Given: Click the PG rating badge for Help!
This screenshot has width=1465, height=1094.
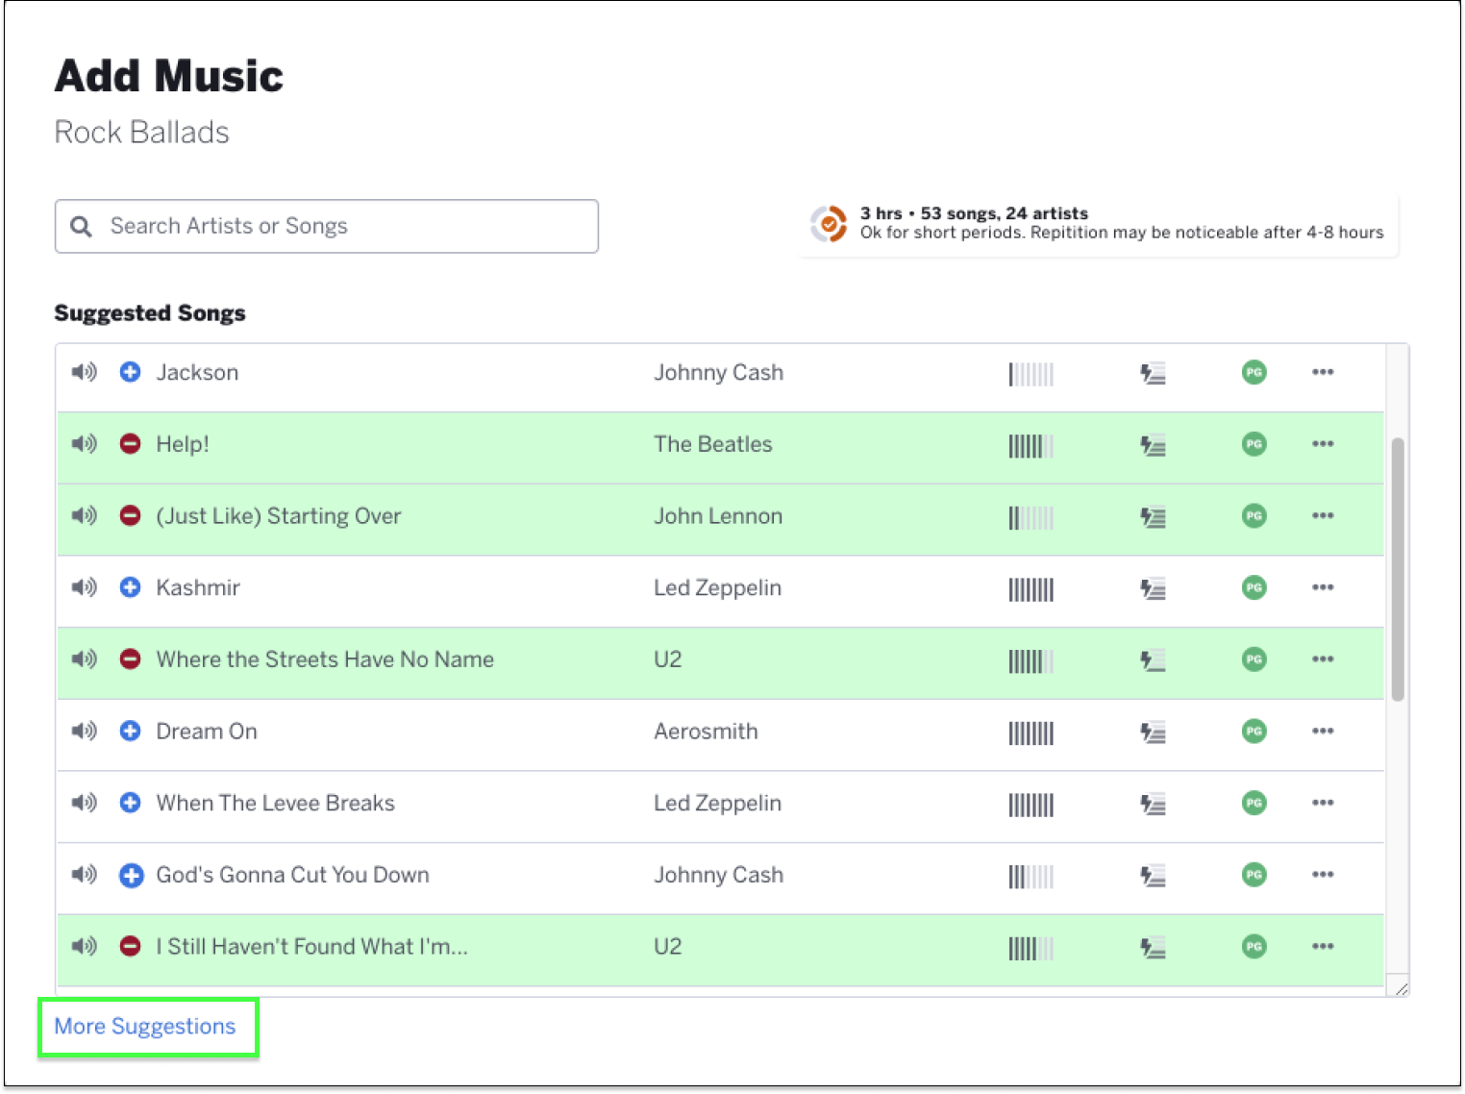Looking at the screenshot, I should click(1254, 444).
